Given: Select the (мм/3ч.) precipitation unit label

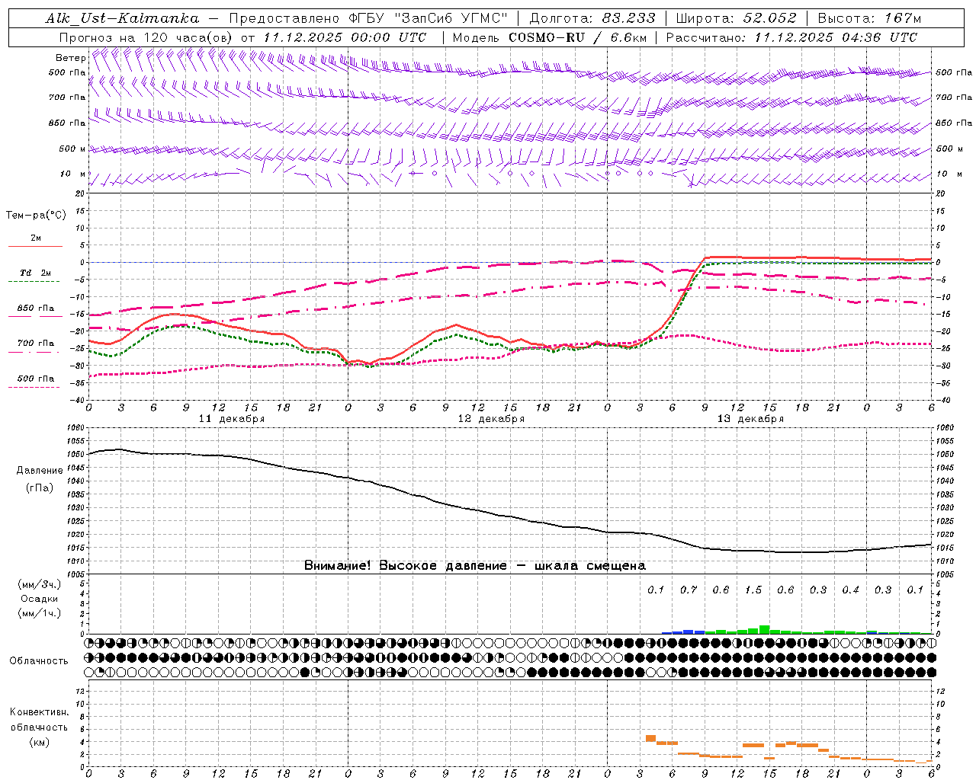Looking at the screenshot, I should click(x=39, y=584).
